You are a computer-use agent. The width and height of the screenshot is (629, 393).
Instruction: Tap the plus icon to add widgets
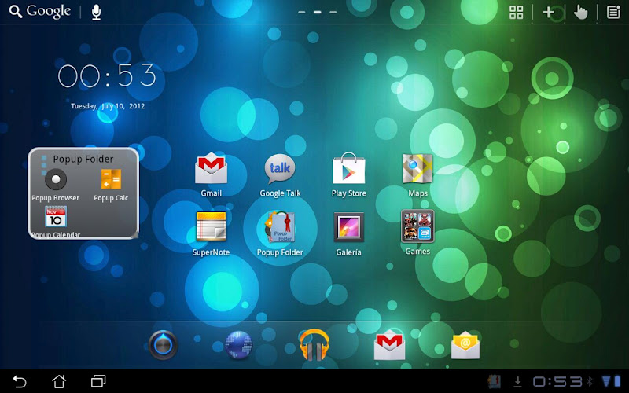click(x=548, y=13)
